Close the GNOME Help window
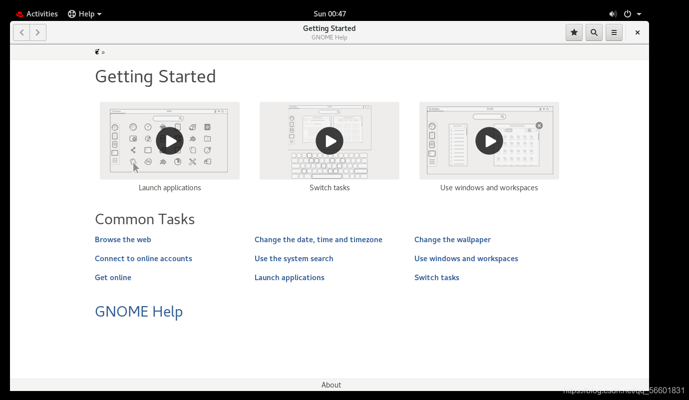Image resolution: width=689 pixels, height=400 pixels. click(638, 32)
